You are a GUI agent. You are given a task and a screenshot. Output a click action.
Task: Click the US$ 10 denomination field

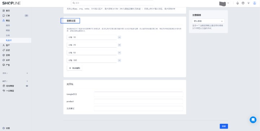[x=92, y=38]
